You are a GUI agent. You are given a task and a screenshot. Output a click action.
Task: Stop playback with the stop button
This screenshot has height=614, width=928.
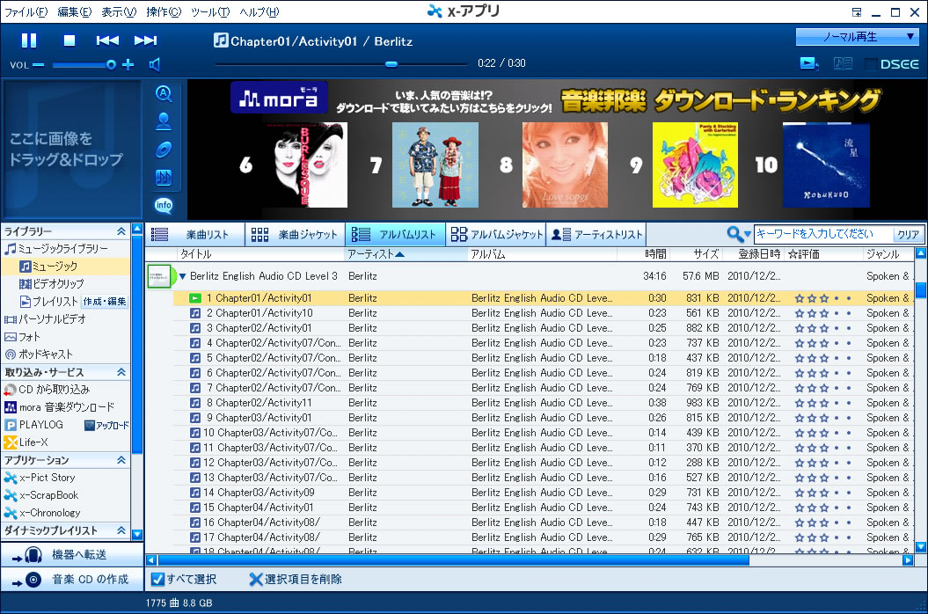(x=69, y=40)
